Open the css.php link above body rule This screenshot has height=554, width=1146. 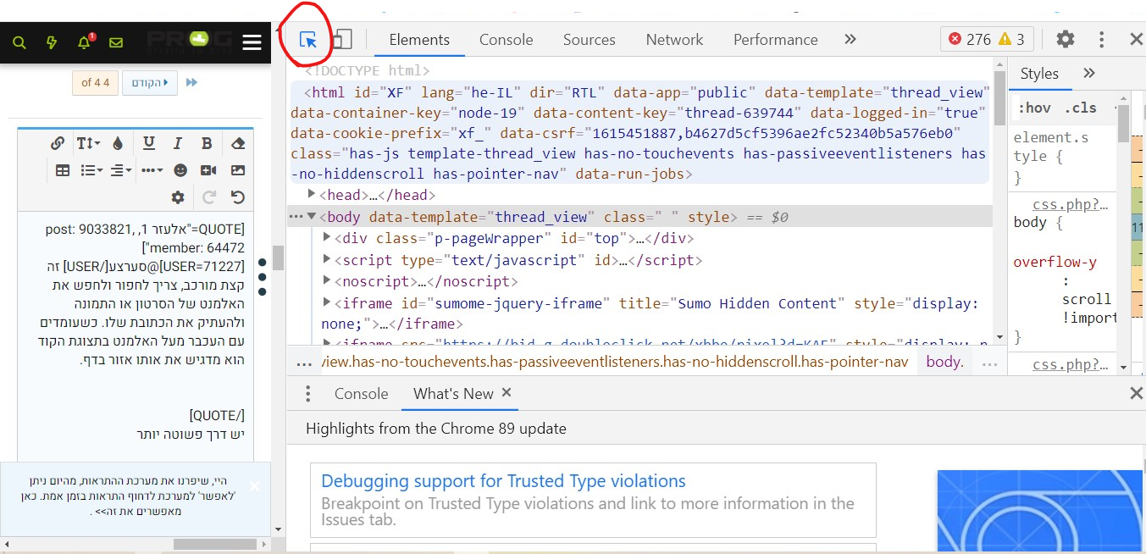coord(1071,204)
